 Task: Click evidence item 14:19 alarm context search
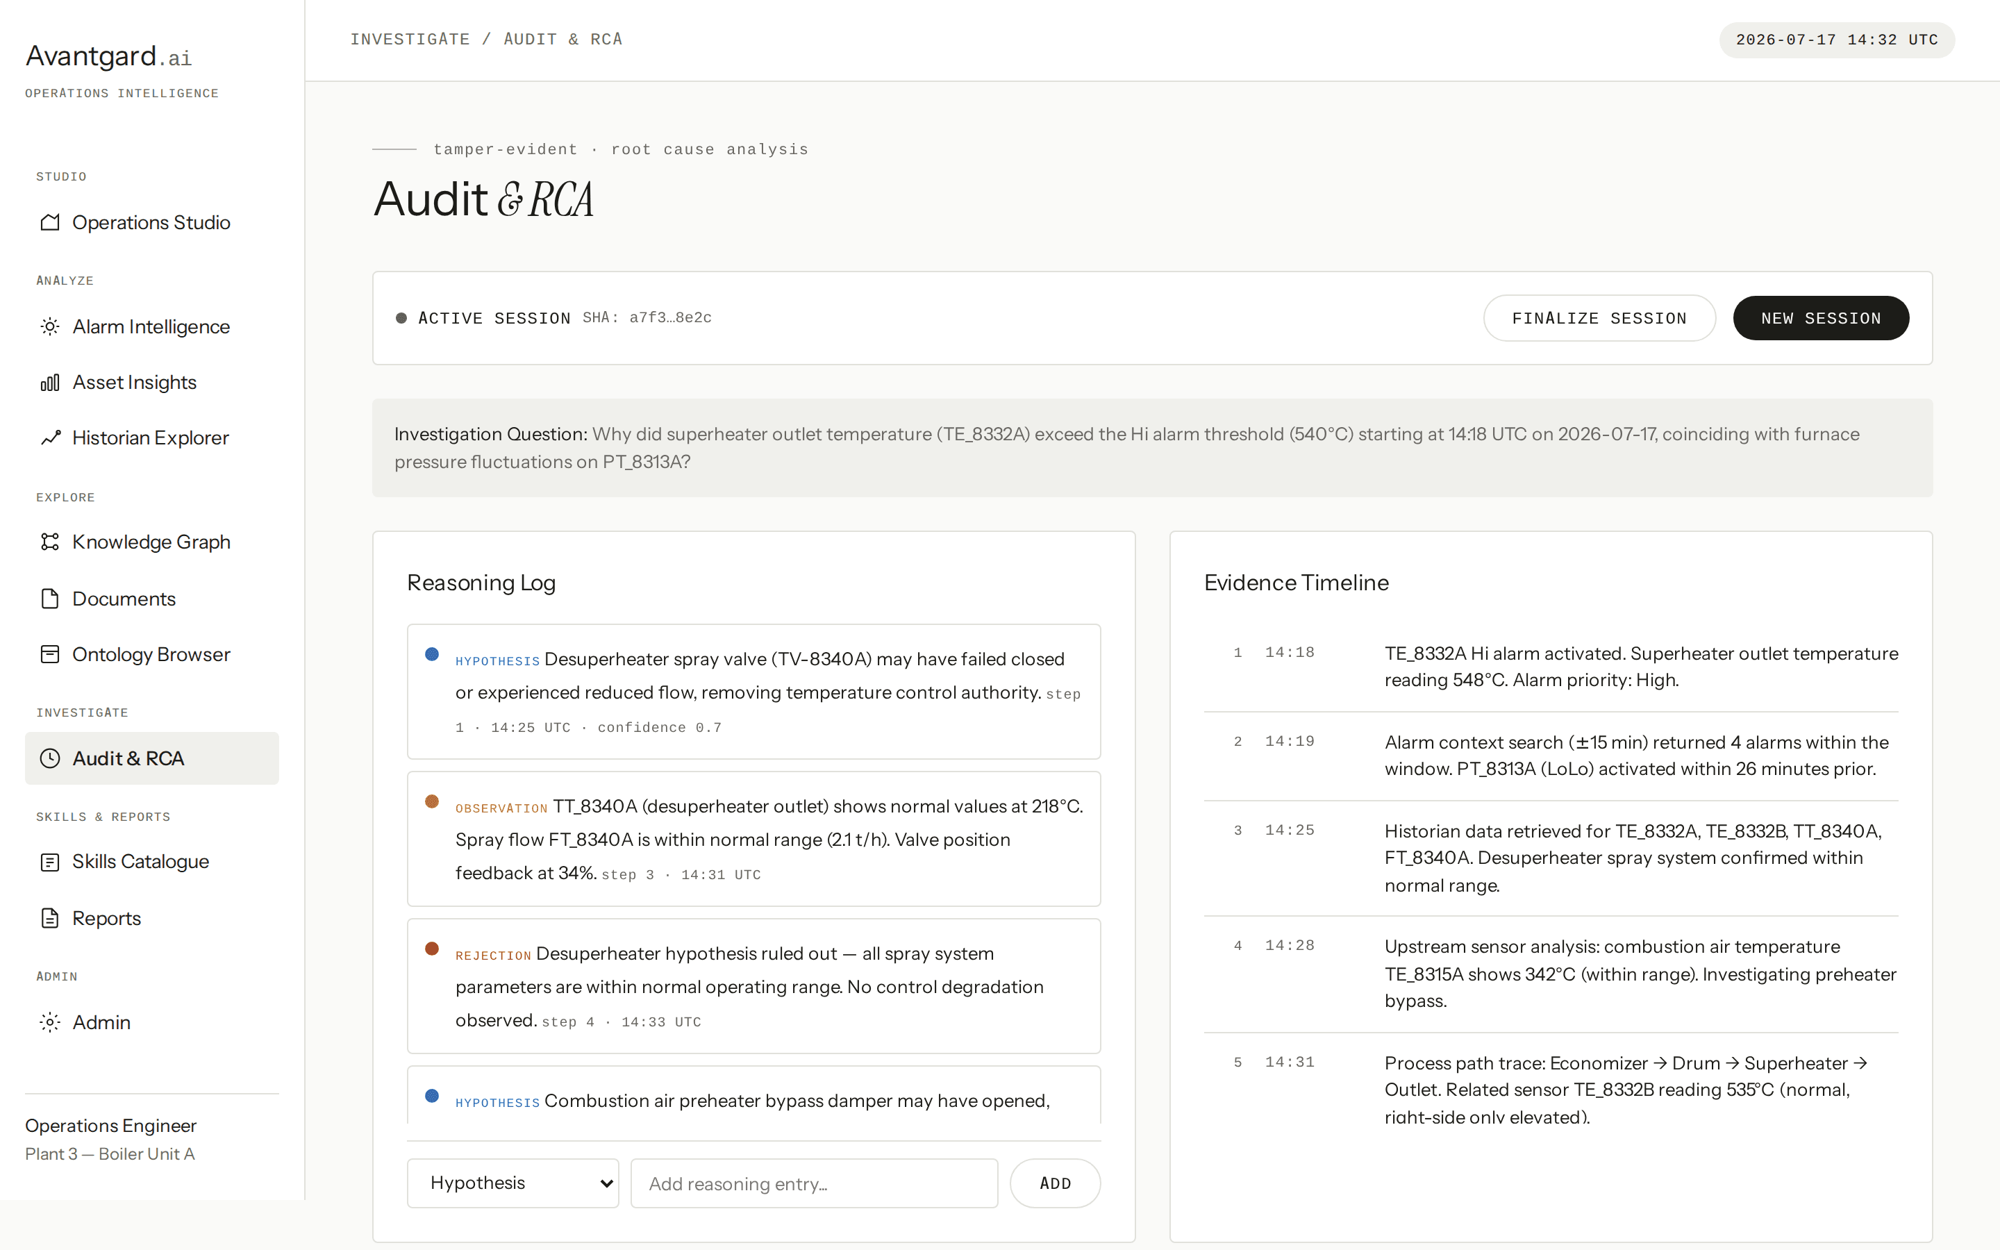1551,756
